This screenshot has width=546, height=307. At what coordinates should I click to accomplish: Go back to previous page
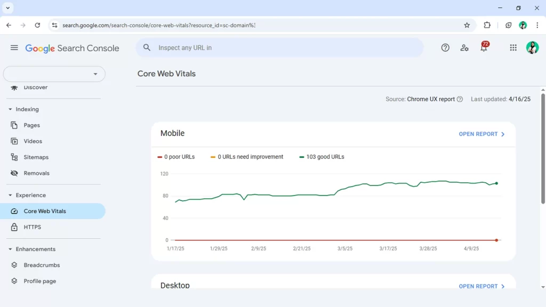9,25
